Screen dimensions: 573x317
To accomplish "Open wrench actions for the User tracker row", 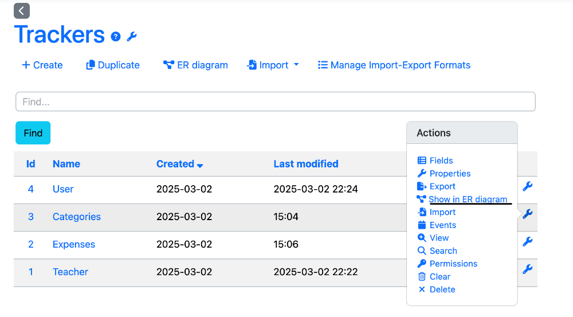I will click(527, 186).
